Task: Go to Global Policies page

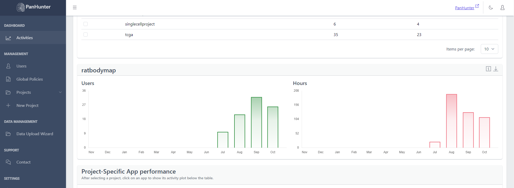Action: coord(29,79)
